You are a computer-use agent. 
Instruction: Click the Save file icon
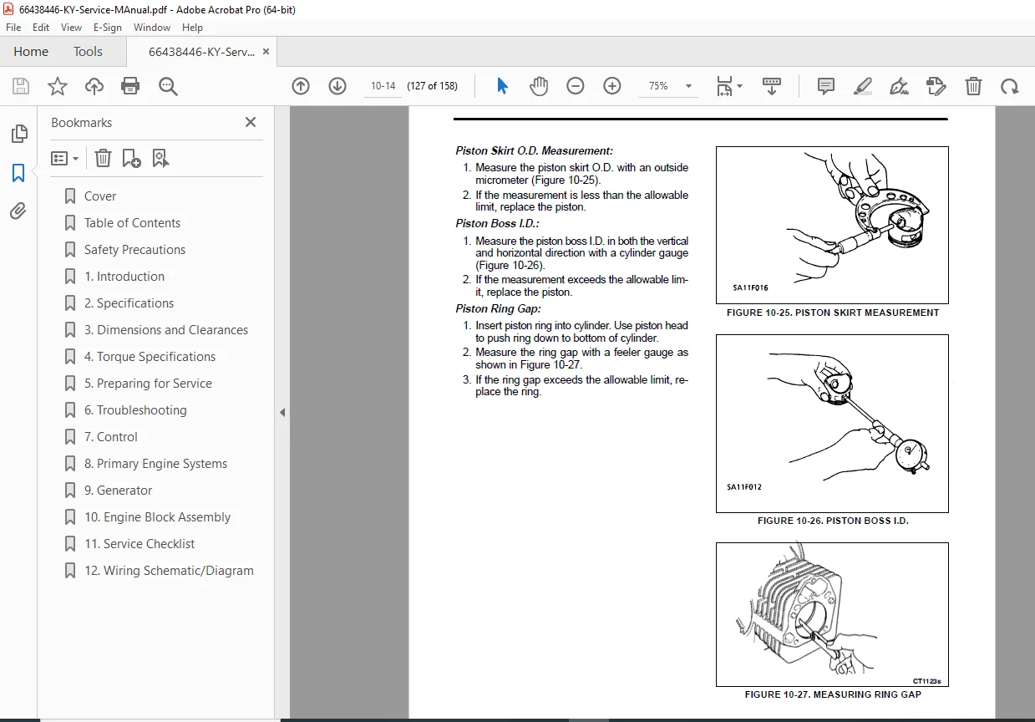point(21,86)
